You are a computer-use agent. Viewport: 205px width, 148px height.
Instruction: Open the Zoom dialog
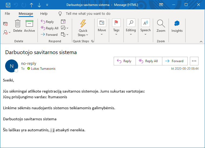click(x=161, y=26)
